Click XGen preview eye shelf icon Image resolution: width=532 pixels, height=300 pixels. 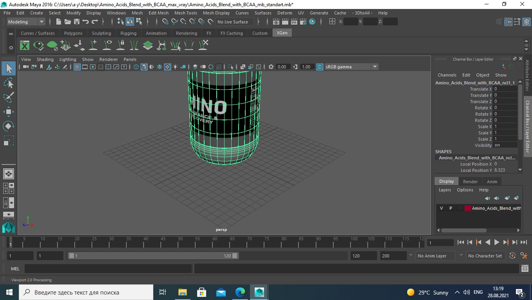click(x=38, y=46)
